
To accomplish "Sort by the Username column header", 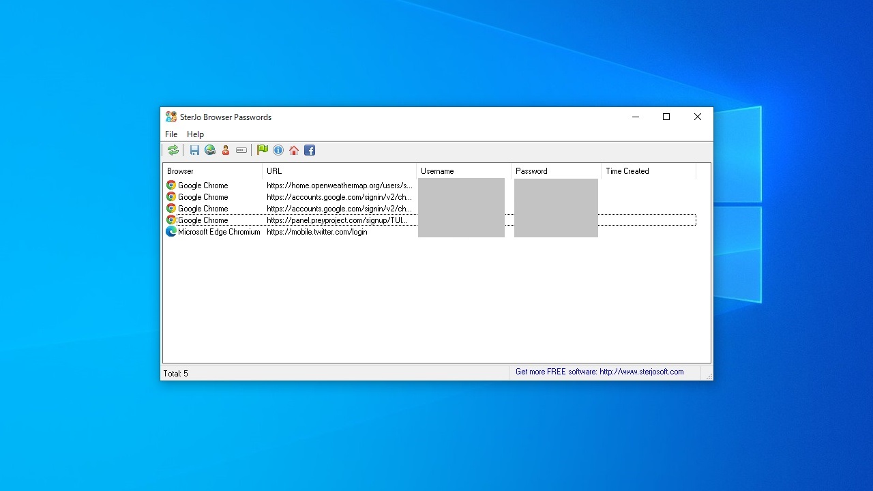I will point(464,171).
